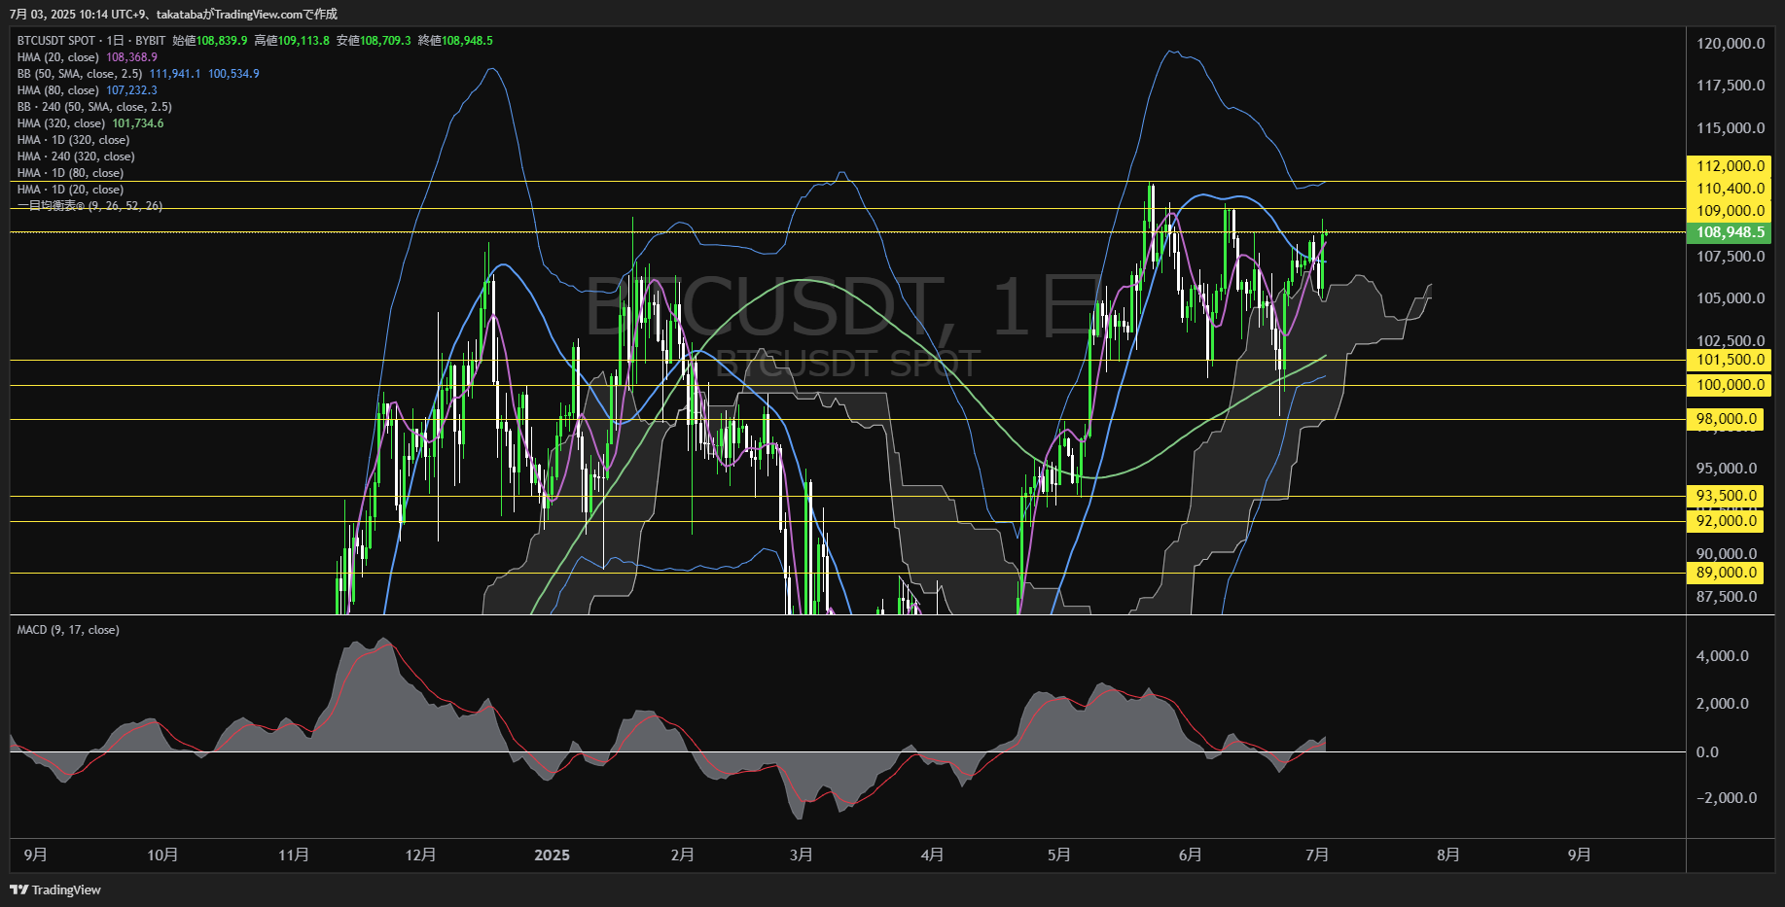Viewport: 1785px width, 907px height.
Task: Click the 2025 year label on time axis
Action: click(x=553, y=855)
